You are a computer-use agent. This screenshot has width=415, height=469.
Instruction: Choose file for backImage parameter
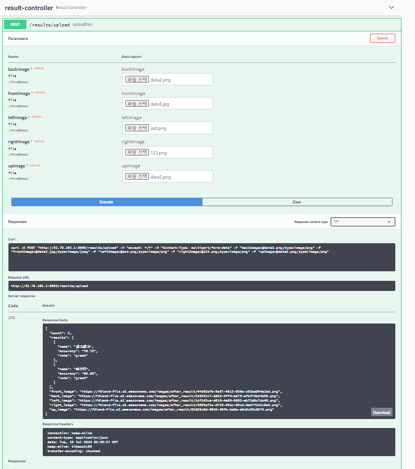[137, 80]
